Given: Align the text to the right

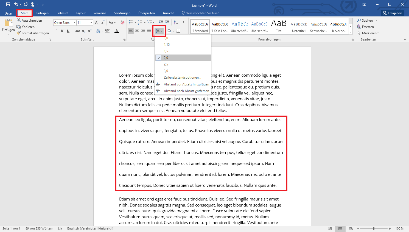Looking at the screenshot, I should [x=143, y=31].
